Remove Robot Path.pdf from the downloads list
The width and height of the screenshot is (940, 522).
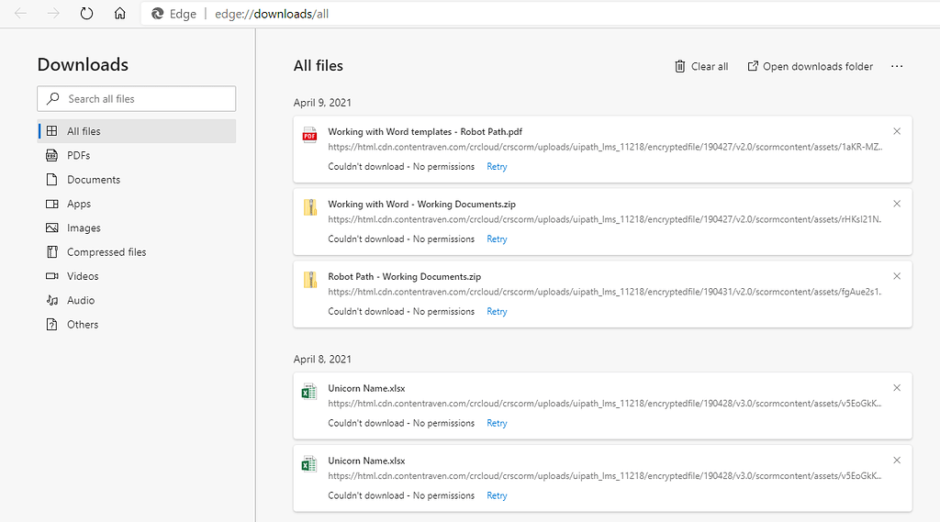coord(897,131)
